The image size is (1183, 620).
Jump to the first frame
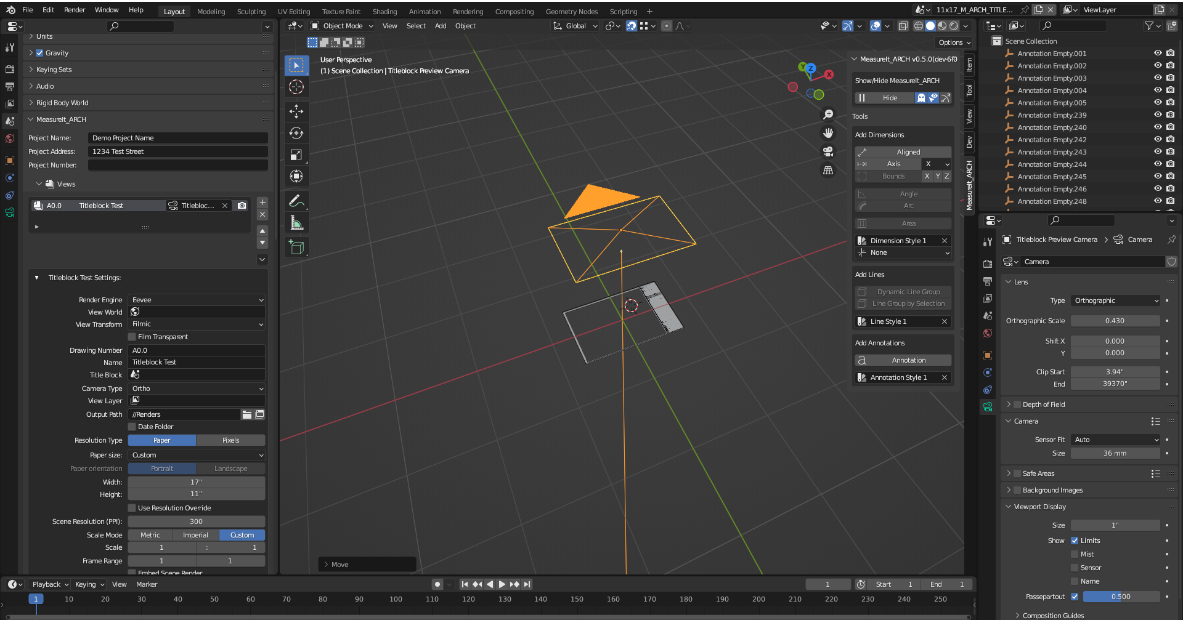[465, 584]
